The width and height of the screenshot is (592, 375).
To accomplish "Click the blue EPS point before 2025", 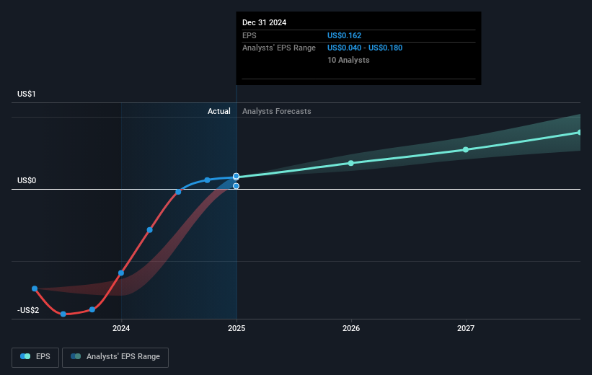I will tap(207, 180).
